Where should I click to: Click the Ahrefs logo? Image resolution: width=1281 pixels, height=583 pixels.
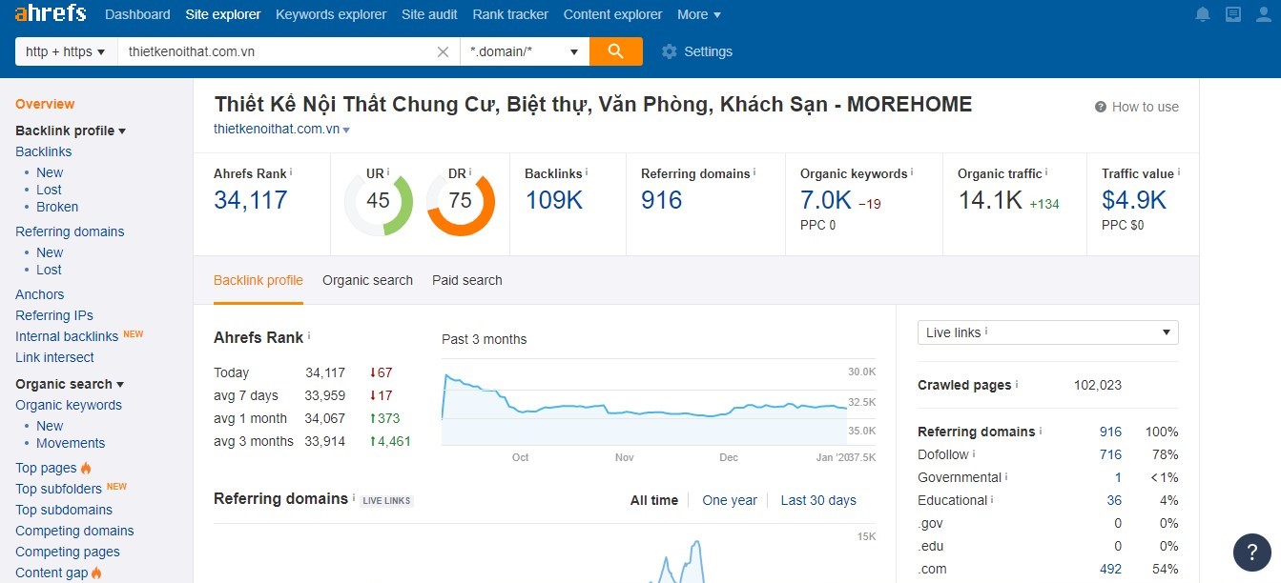coord(50,14)
